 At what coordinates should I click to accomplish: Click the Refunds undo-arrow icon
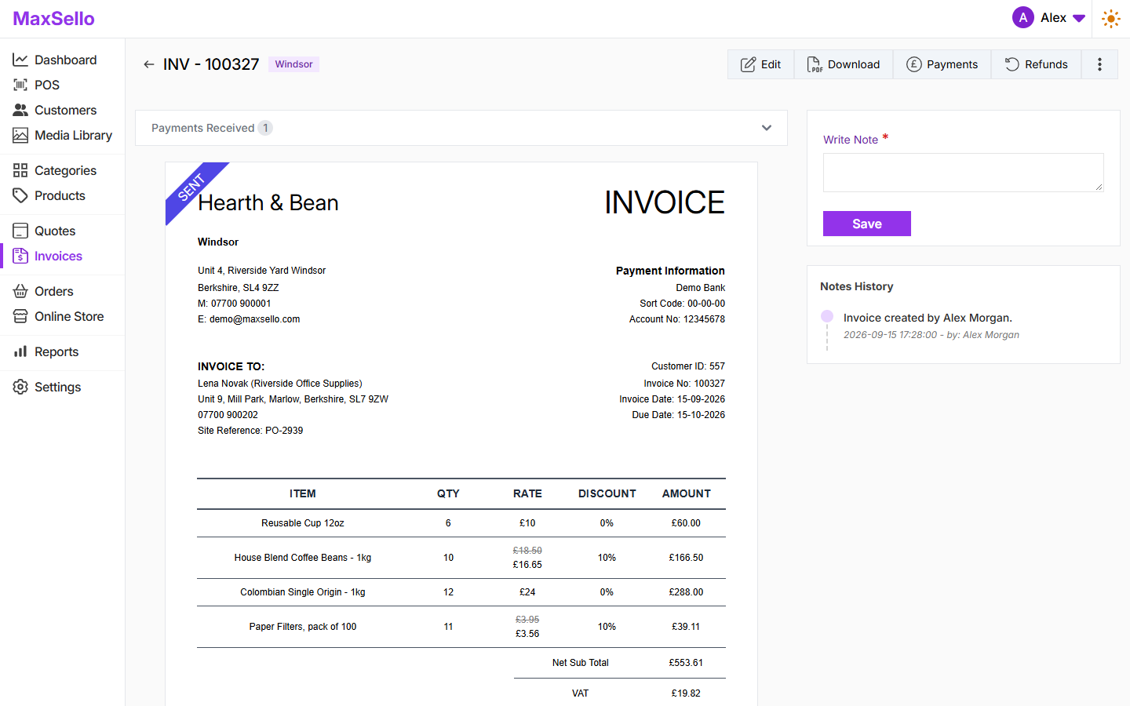click(x=1012, y=64)
